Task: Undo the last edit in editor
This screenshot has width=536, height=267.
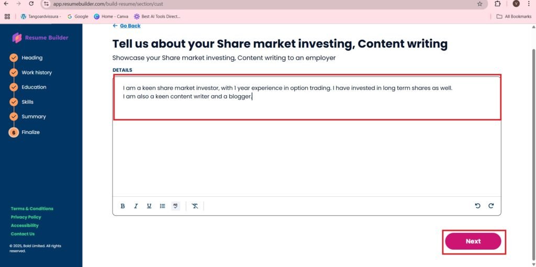Action: (x=477, y=206)
